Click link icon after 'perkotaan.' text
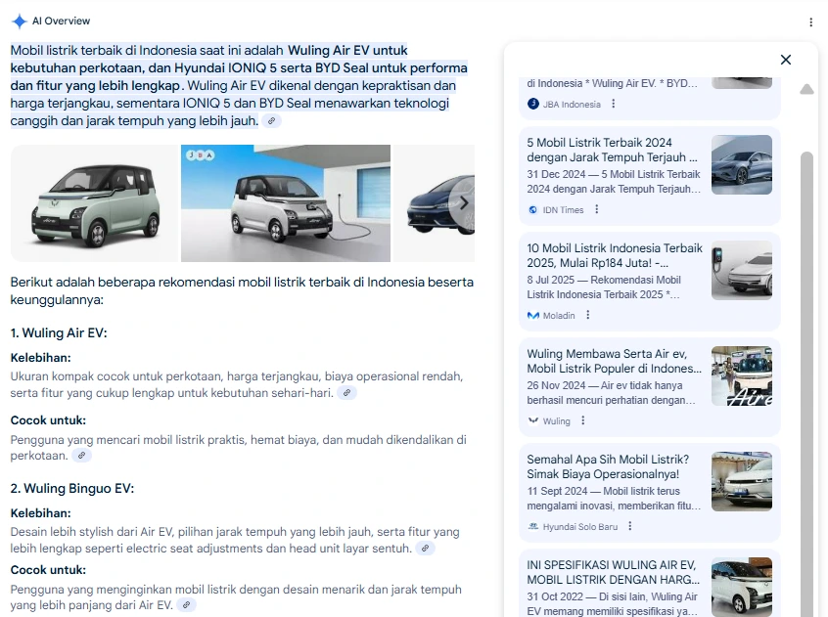This screenshot has width=828, height=617. (82, 456)
